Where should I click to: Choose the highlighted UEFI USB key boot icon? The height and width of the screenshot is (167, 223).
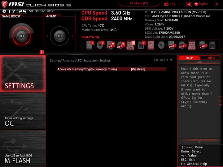coord(131,45)
